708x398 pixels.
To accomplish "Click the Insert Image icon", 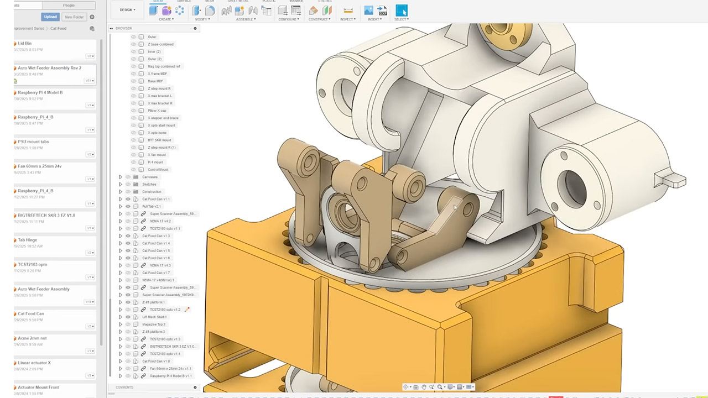I will click(x=369, y=11).
